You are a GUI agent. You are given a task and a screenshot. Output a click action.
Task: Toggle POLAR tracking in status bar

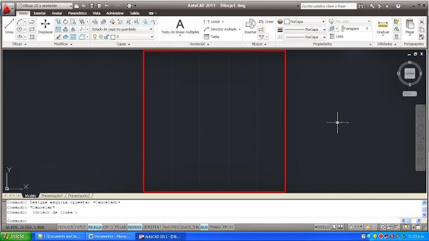[121, 227]
